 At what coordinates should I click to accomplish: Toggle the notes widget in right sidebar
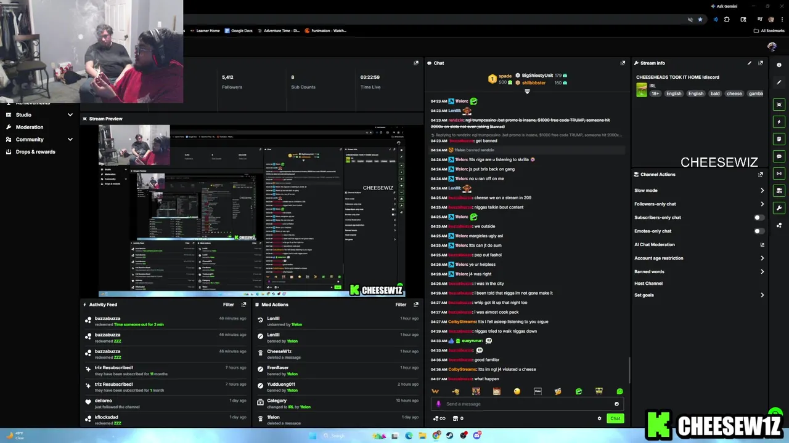coord(779,139)
